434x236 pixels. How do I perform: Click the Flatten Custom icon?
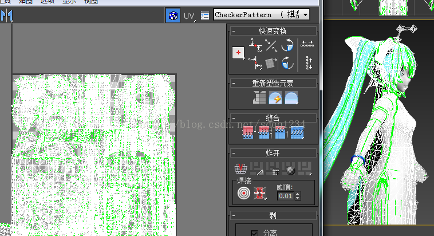(x=305, y=168)
